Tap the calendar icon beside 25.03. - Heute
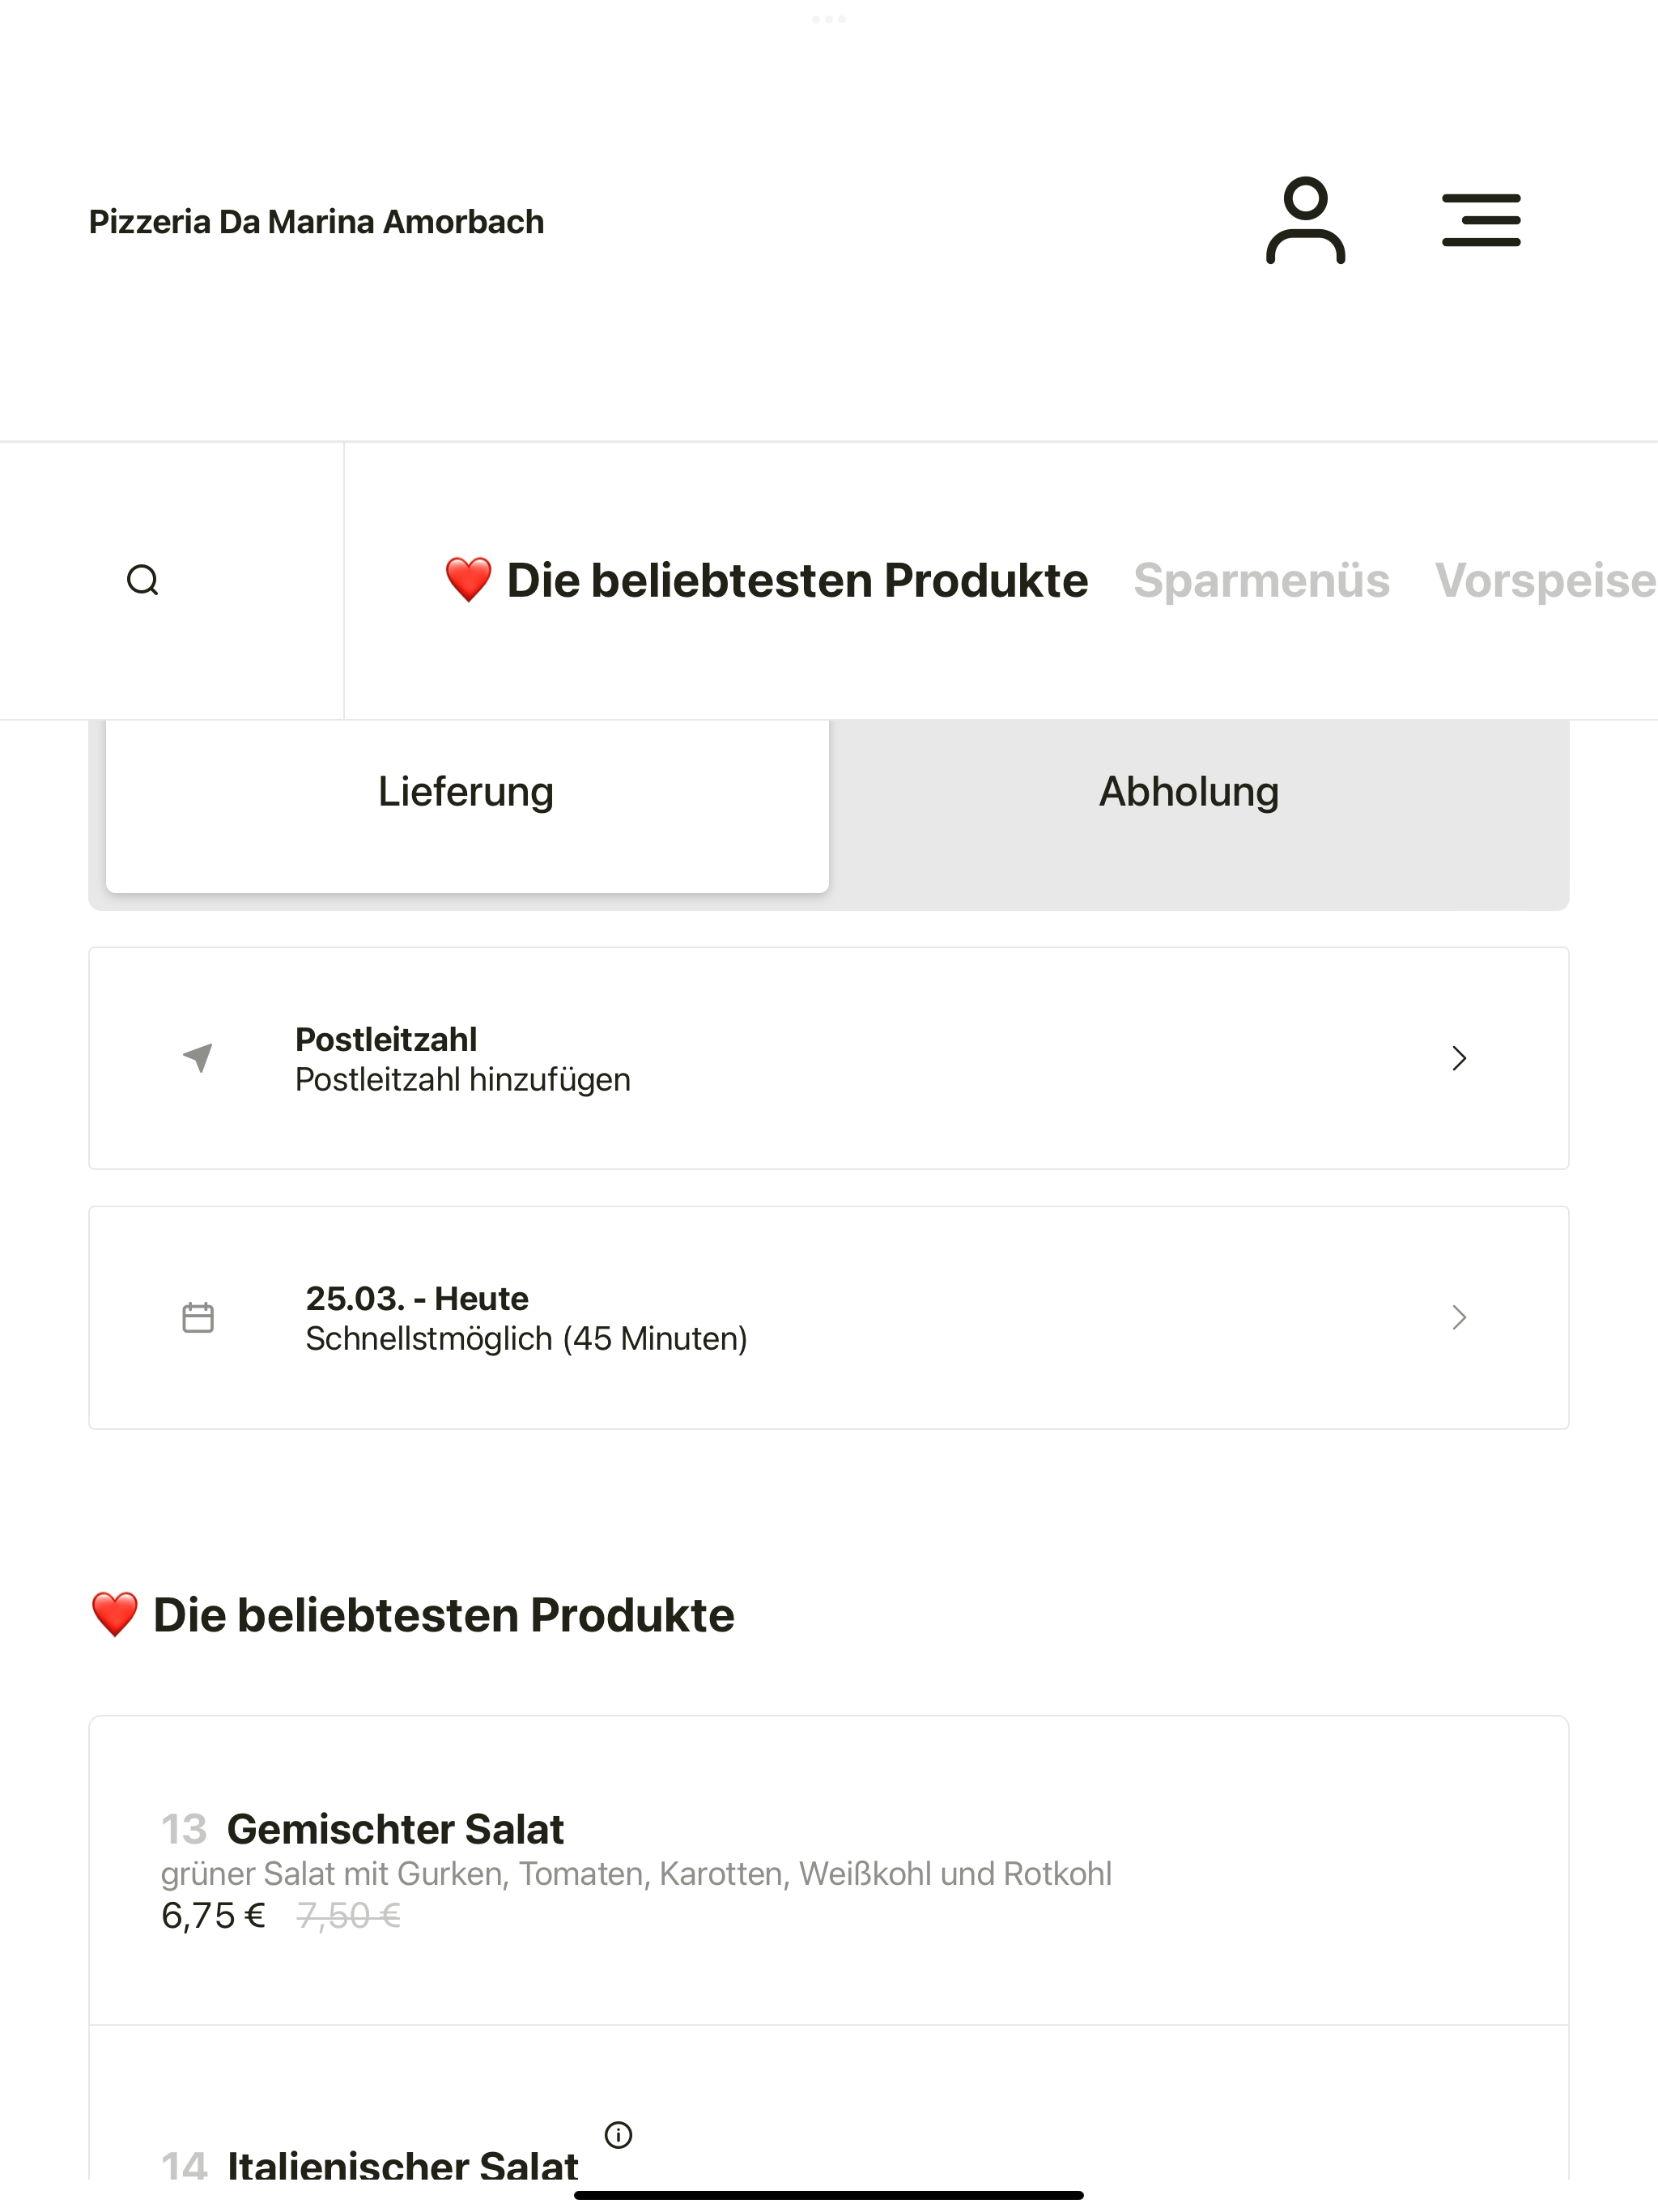1658x2212 pixels. coord(198,1317)
